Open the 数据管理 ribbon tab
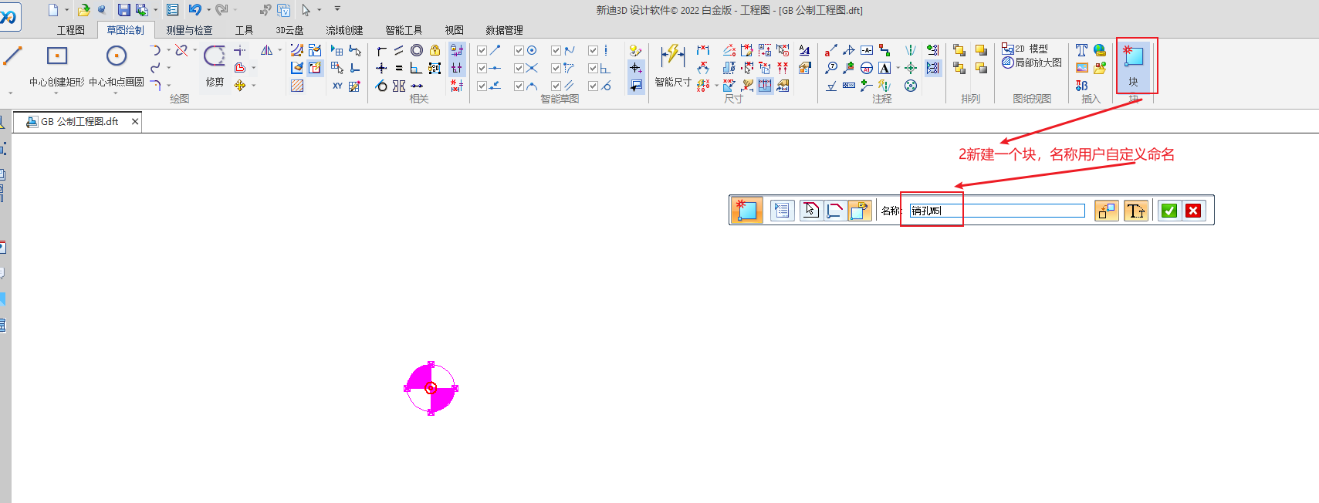Viewport: 1319px width, 503px height. pyautogui.click(x=504, y=30)
